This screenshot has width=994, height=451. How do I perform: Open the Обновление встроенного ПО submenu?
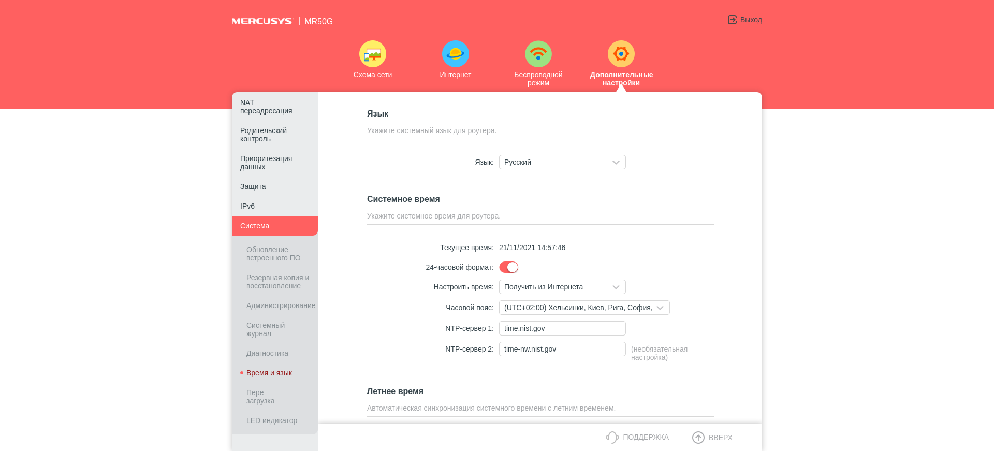click(x=273, y=254)
